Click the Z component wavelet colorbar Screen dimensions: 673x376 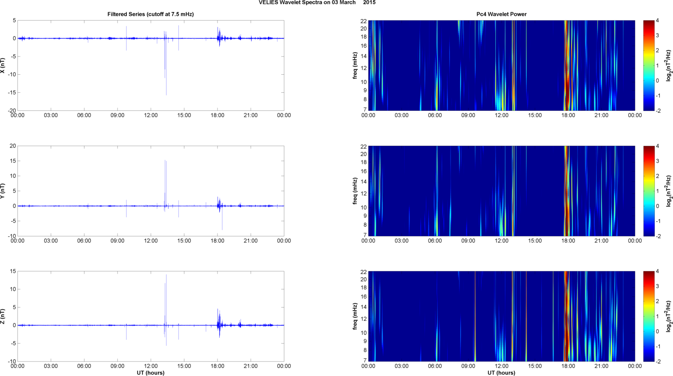(648, 316)
